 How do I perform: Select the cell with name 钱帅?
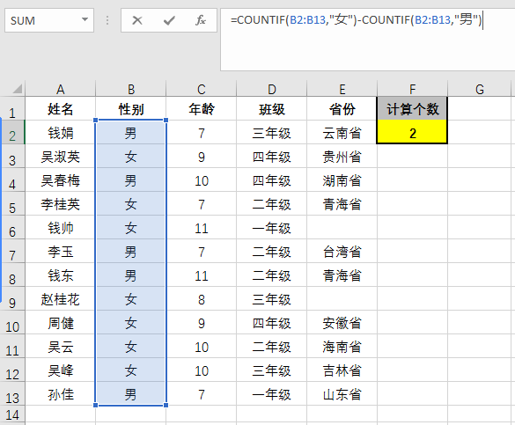(x=61, y=227)
